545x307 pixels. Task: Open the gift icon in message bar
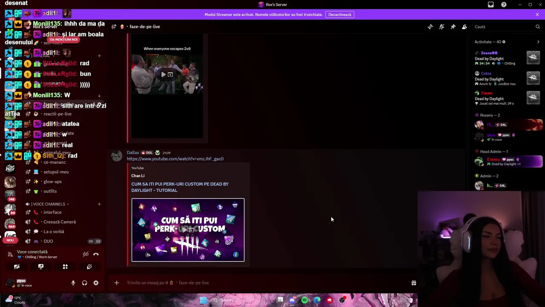click(413, 283)
